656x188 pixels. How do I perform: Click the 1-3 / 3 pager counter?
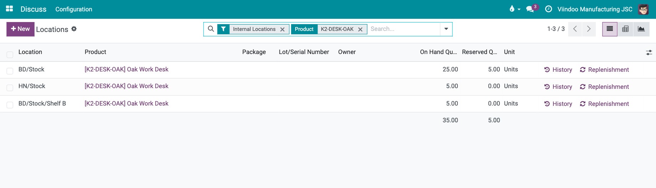[x=556, y=29]
